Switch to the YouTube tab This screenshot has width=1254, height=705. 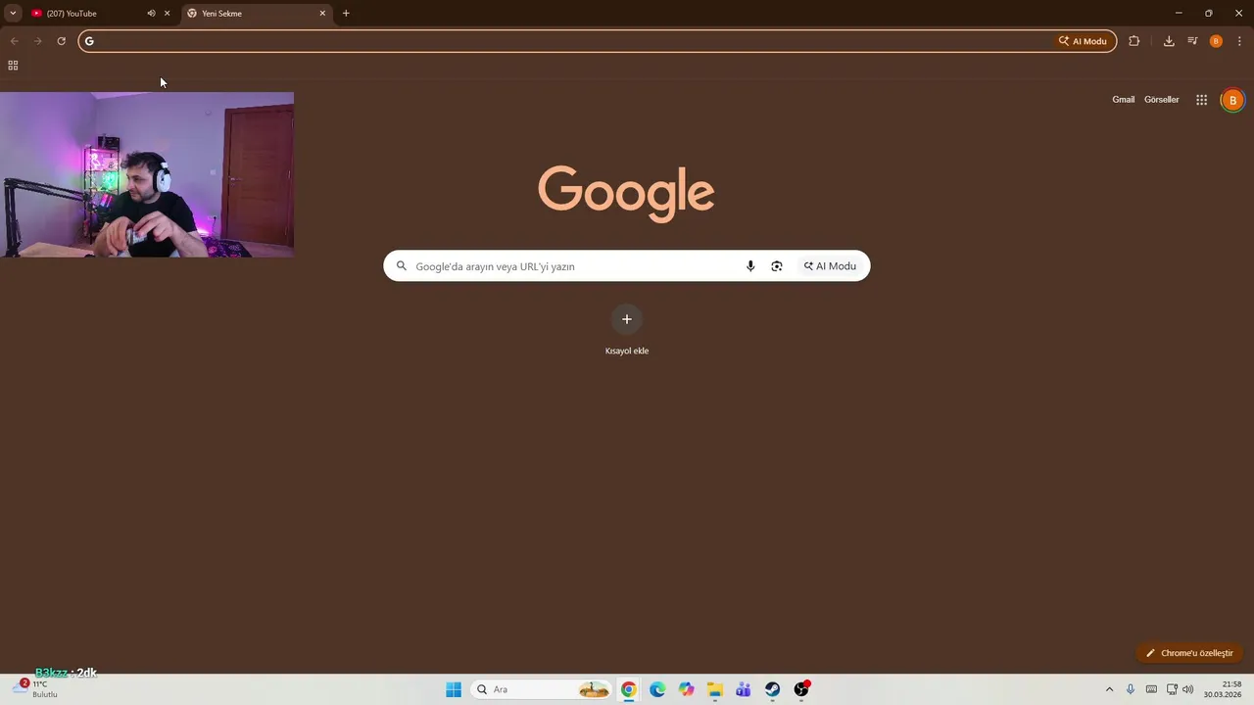[x=86, y=14]
